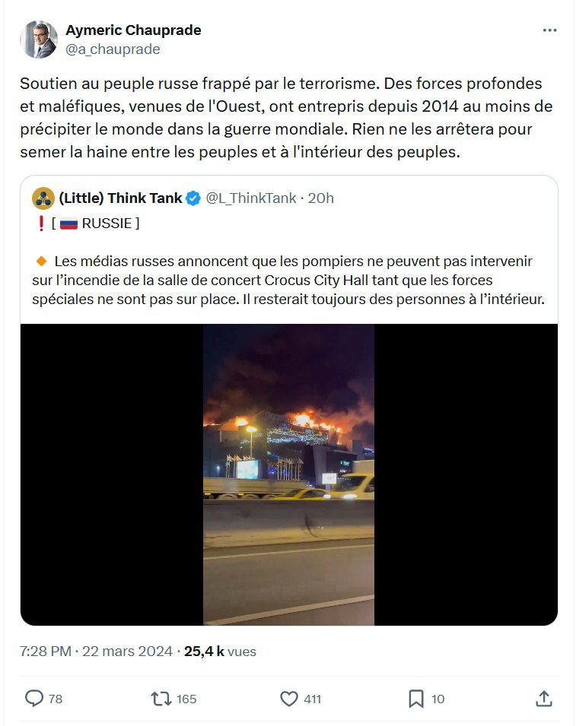Click the reply speech bubble icon
This screenshot has width=576, height=726.
(33, 698)
